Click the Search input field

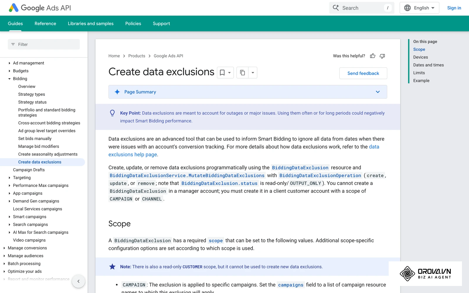(x=362, y=8)
